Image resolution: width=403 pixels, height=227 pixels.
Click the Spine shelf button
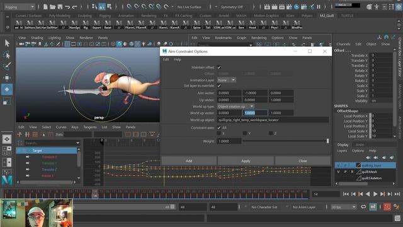[x=197, y=25]
